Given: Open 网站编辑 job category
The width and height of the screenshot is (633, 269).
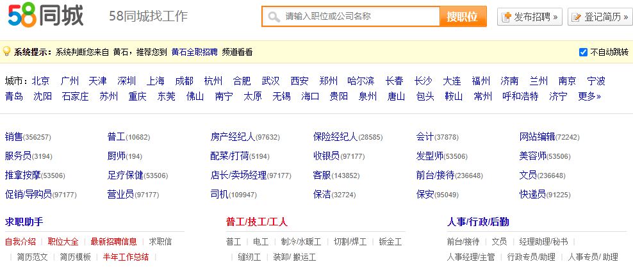Looking at the screenshot, I should [537, 136].
